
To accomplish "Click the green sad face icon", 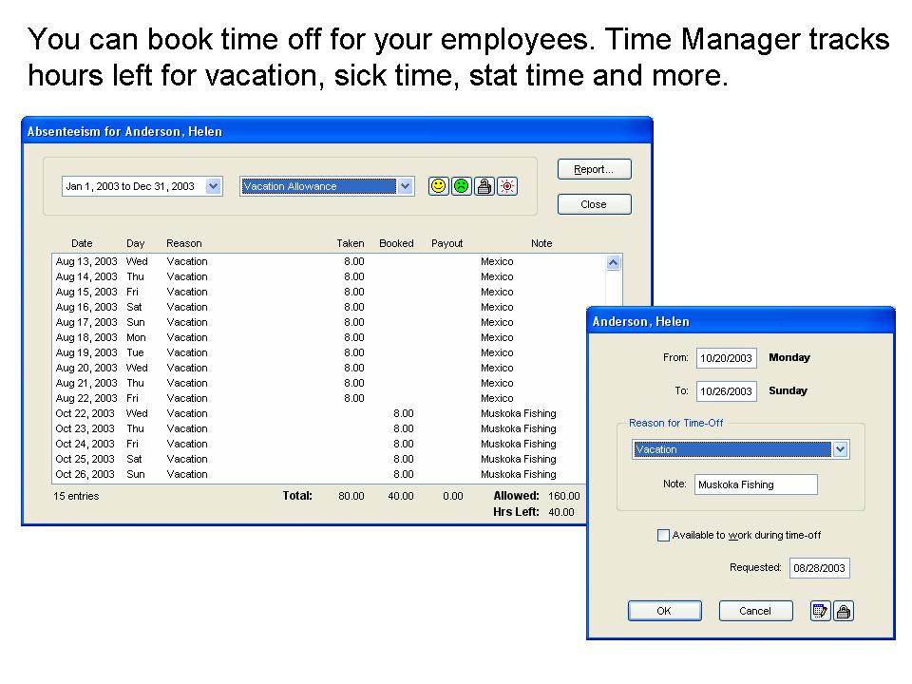I will [462, 186].
